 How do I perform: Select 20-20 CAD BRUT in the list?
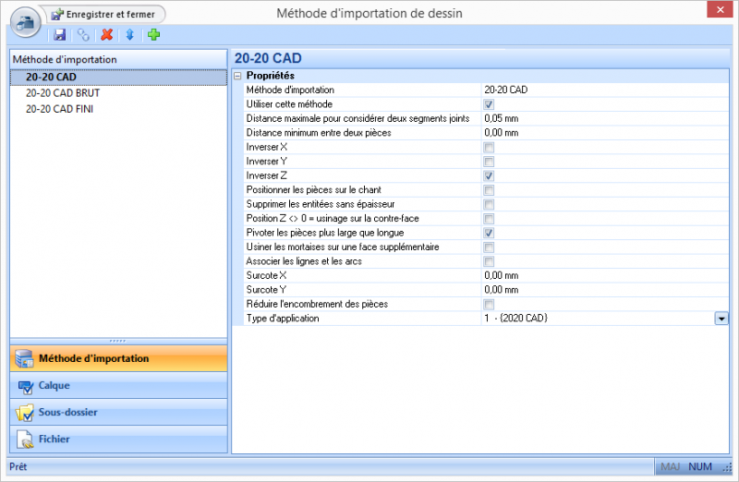[63, 93]
